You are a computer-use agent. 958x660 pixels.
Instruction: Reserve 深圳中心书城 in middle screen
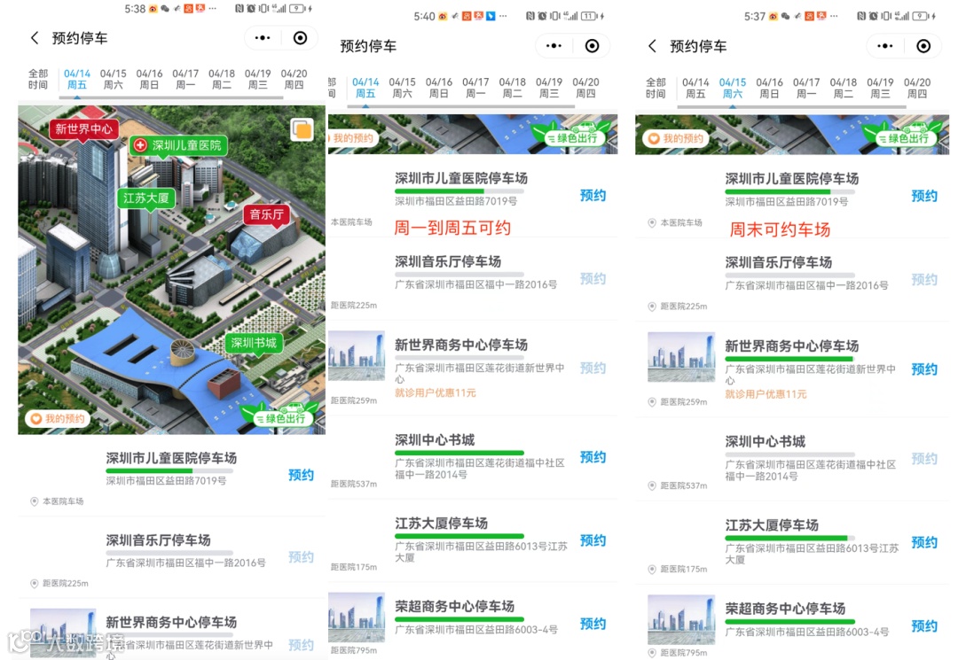tap(593, 457)
